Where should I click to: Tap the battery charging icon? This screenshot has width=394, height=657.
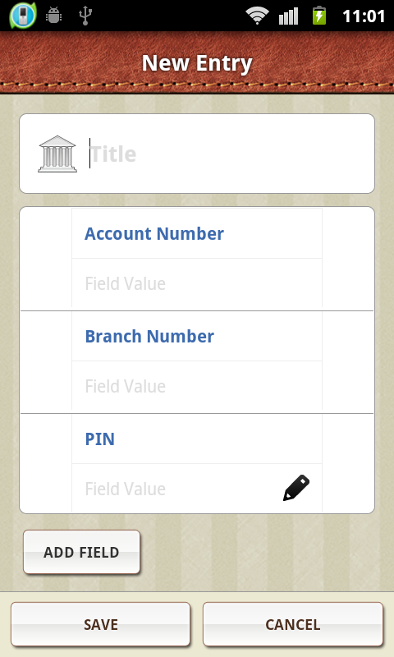click(319, 16)
